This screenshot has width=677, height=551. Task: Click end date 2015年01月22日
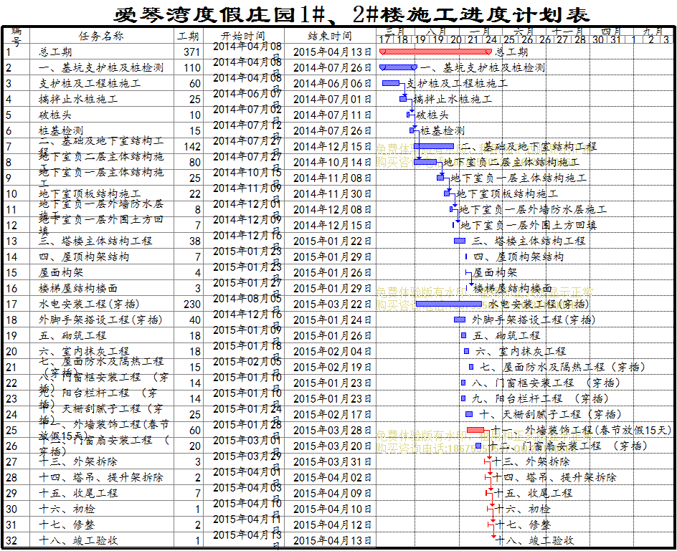tap(332, 241)
